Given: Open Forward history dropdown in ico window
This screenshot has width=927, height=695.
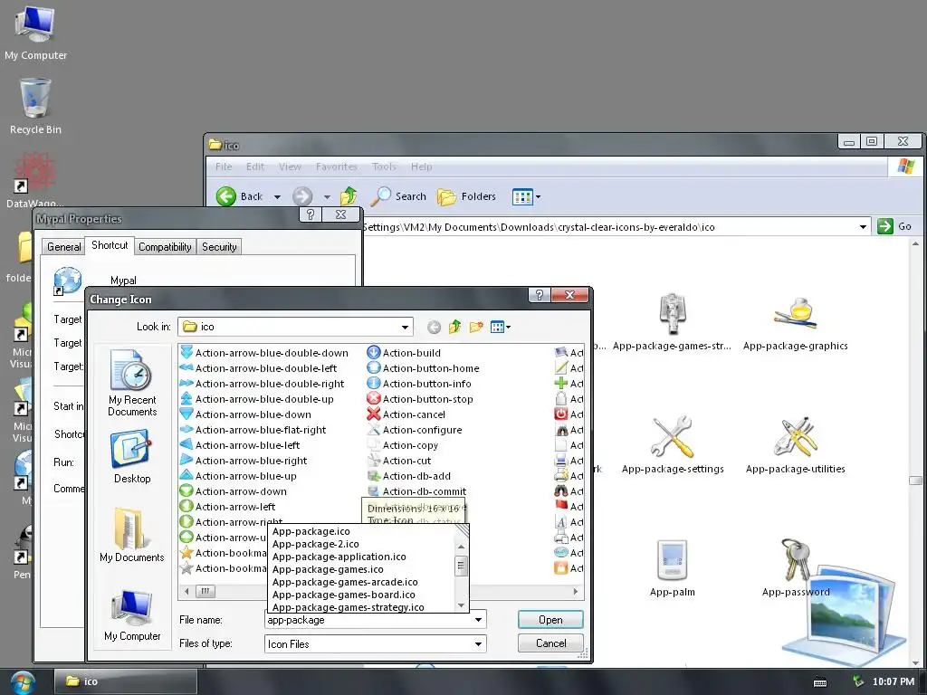Looking at the screenshot, I should point(327,196).
